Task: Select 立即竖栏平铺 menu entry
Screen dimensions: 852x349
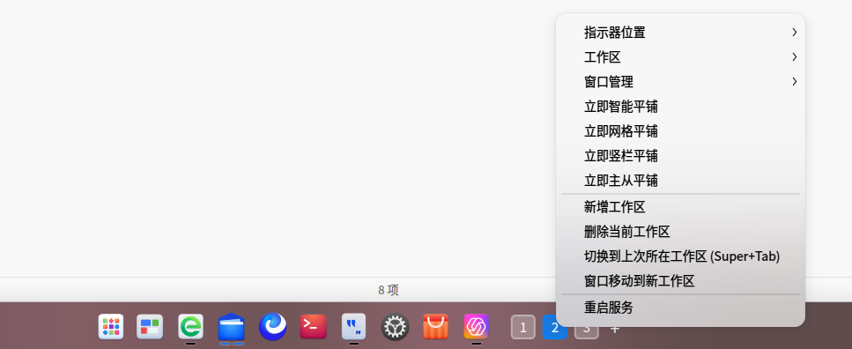Action: pos(680,156)
